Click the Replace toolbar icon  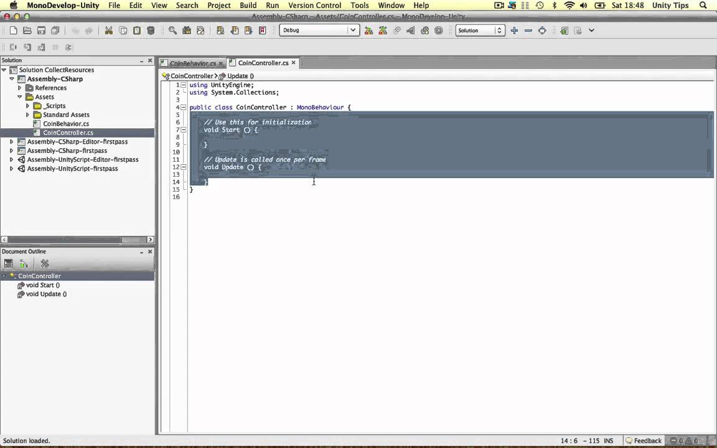click(200, 30)
